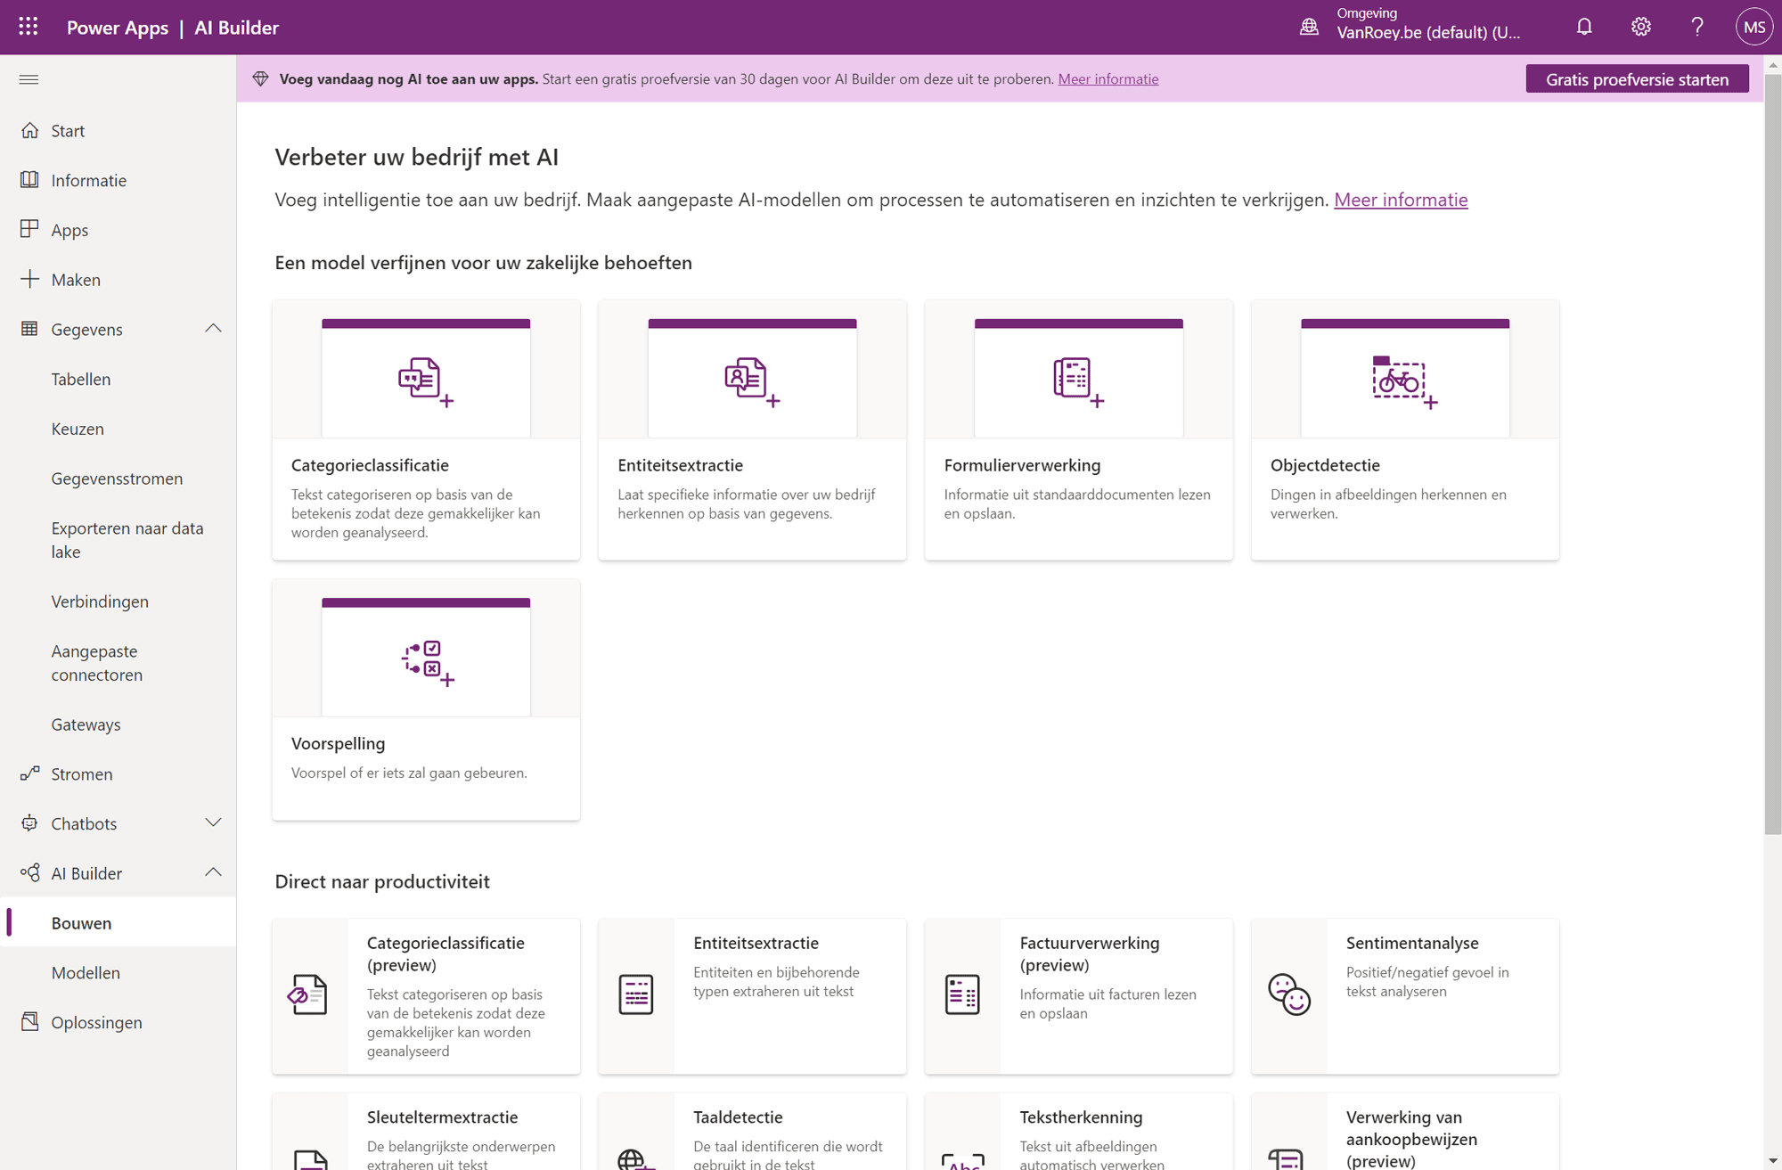Open Verwerking van aankoopbewijzen card
The height and width of the screenshot is (1170, 1782).
click(x=1405, y=1132)
